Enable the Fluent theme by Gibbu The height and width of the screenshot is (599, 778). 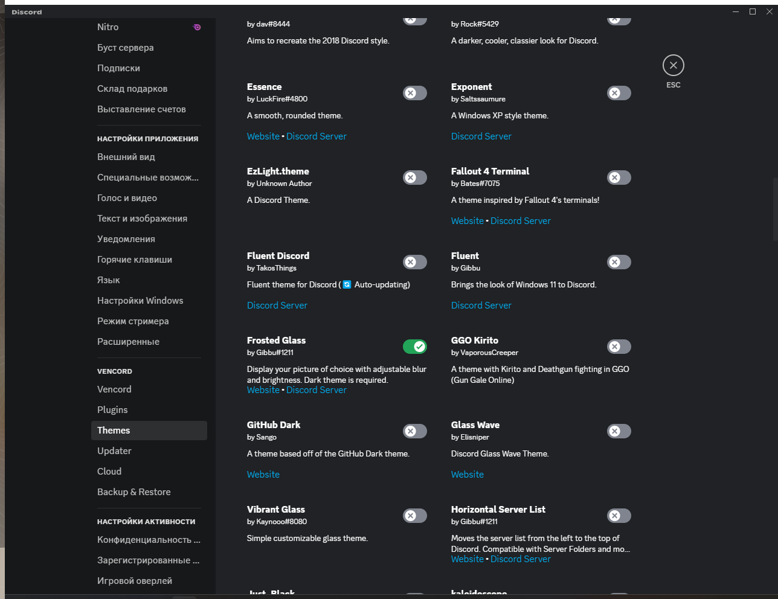coord(619,262)
